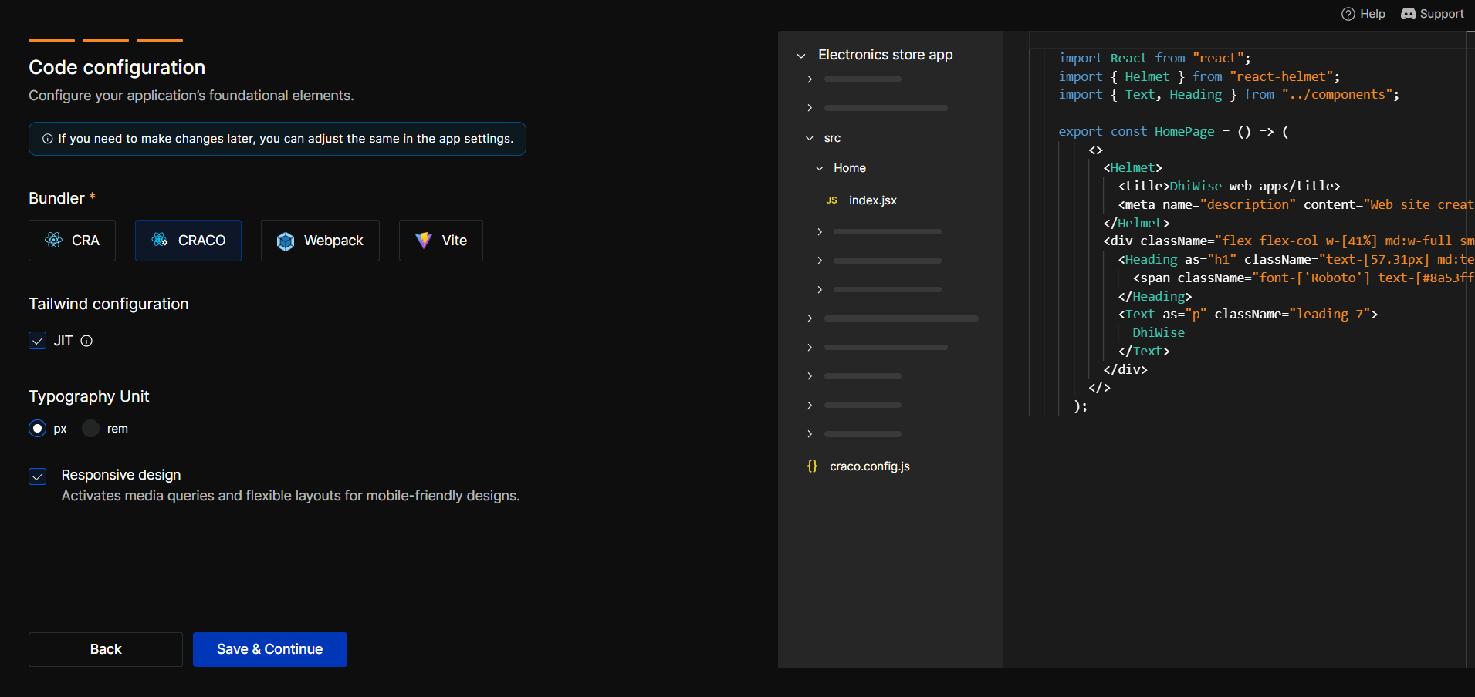This screenshot has height=697, width=1475.
Task: Click the Vite lightning icon
Action: point(424,241)
